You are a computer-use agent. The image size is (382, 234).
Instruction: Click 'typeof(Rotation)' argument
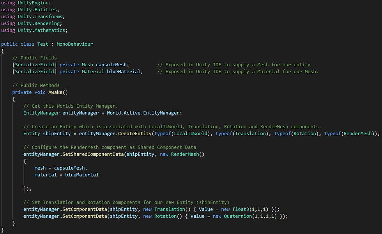296,133
